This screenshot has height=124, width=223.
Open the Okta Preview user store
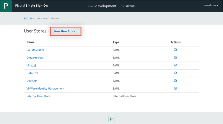coord(35,58)
